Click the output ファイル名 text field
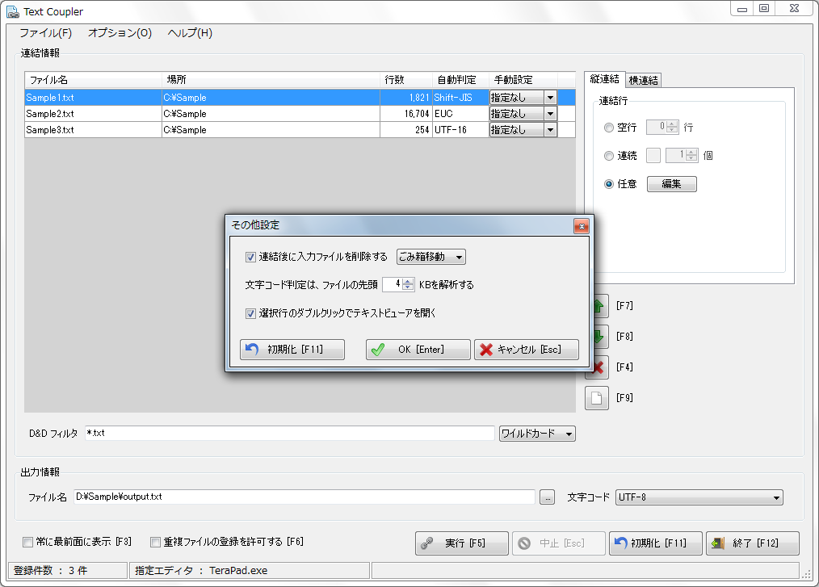Screen dimensions: 819x587 [304, 497]
